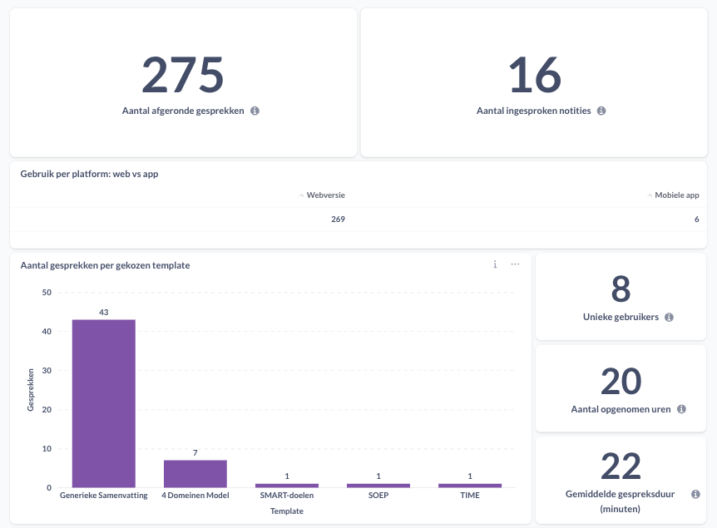Screen dimensions: 717x528
Task: Click info icon beside Aantal afgeronde gesprekken
Action: click(255, 111)
